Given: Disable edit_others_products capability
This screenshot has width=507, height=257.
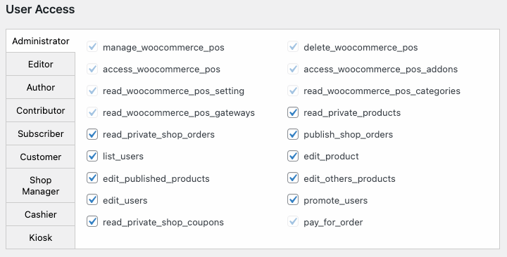Looking at the screenshot, I should click(293, 178).
